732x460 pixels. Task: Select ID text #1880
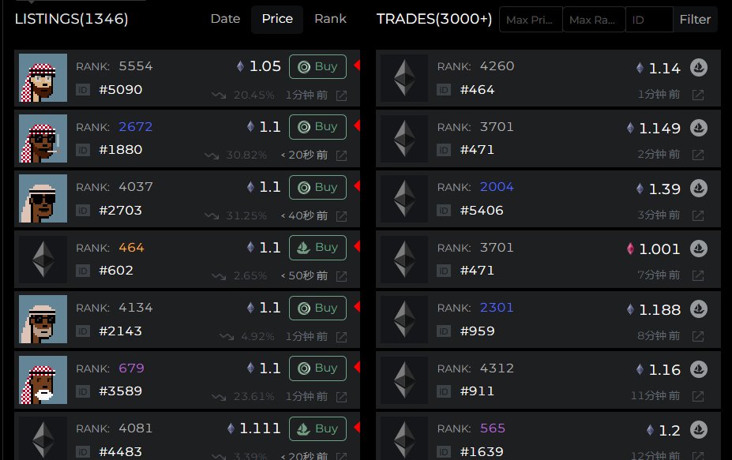click(x=121, y=150)
